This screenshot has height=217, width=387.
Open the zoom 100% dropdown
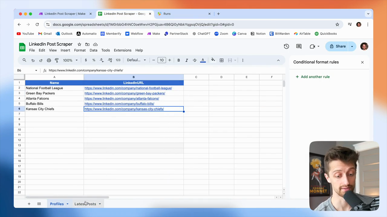pos(70,60)
